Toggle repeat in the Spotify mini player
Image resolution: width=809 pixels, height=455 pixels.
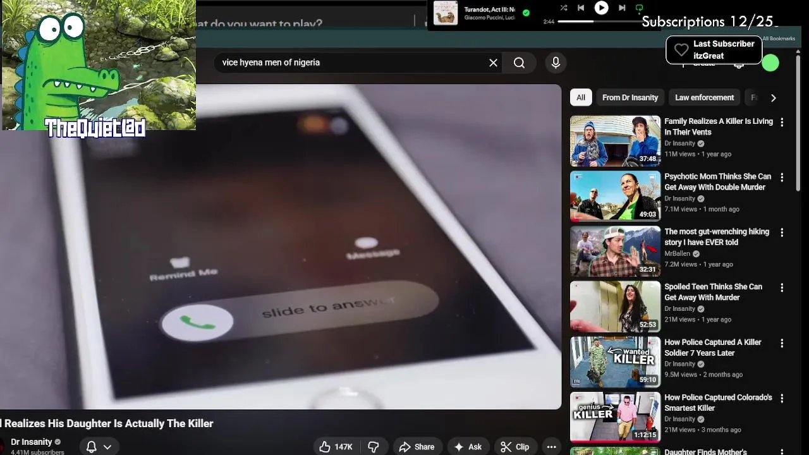click(x=639, y=8)
